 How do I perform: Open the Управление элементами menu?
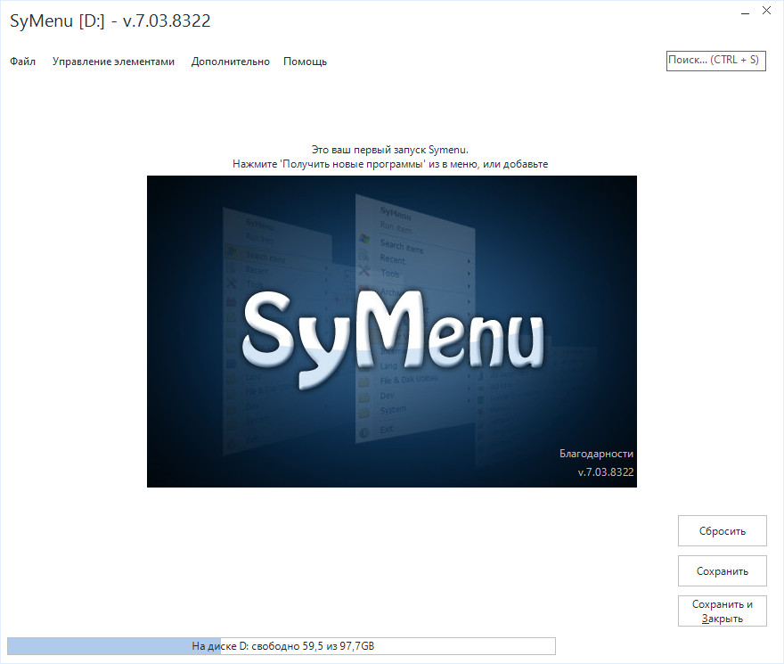tap(113, 61)
